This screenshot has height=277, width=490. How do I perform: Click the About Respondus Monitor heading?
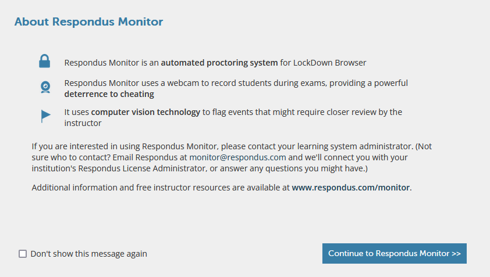89,22
